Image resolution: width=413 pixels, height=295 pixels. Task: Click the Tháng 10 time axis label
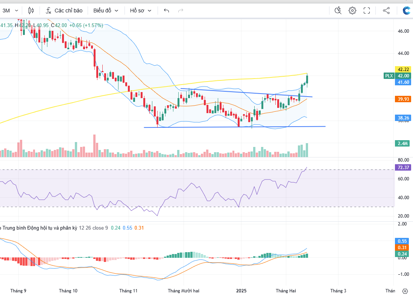(68, 291)
